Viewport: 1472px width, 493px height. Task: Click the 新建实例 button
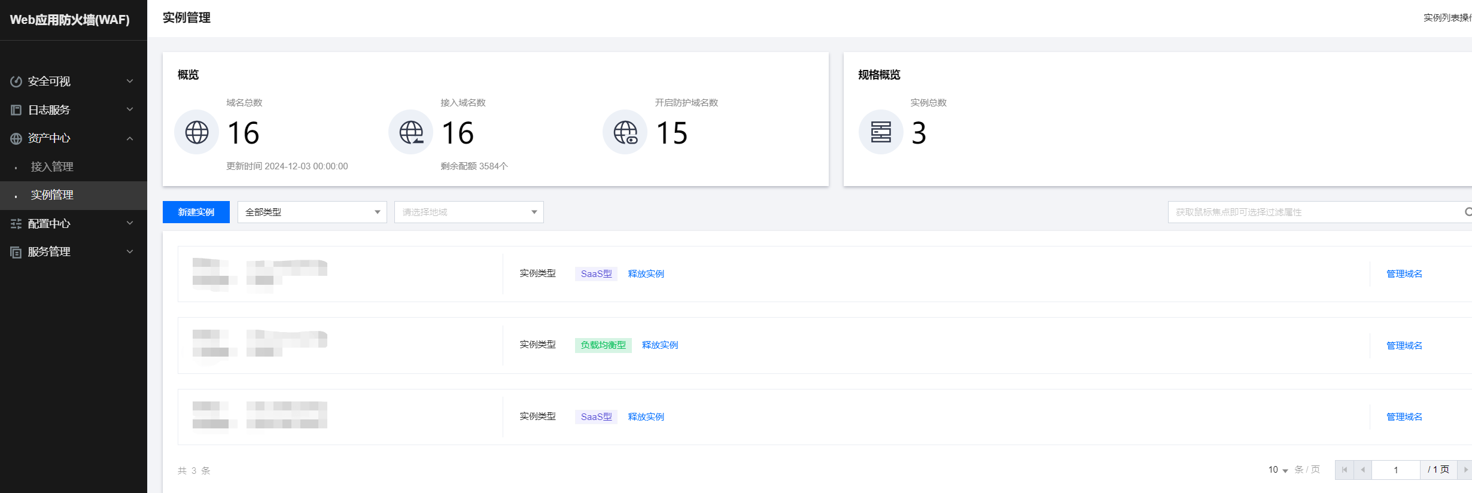(x=196, y=212)
